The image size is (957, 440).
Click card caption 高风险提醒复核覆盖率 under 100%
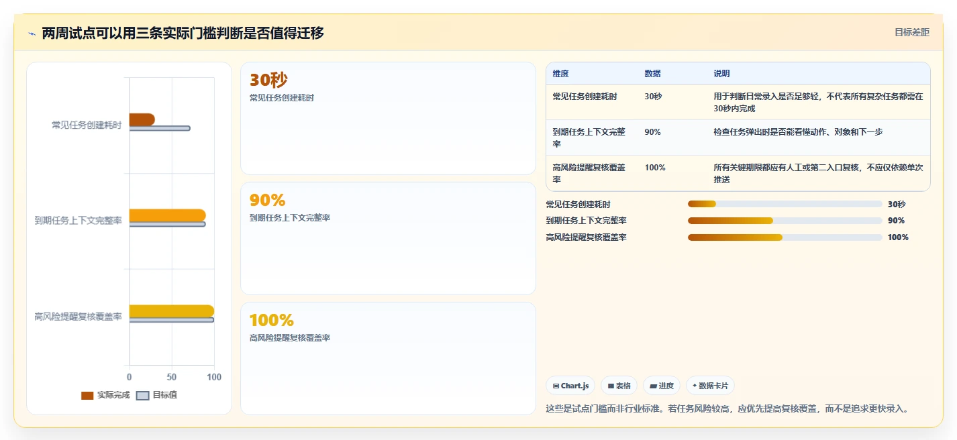click(x=290, y=338)
